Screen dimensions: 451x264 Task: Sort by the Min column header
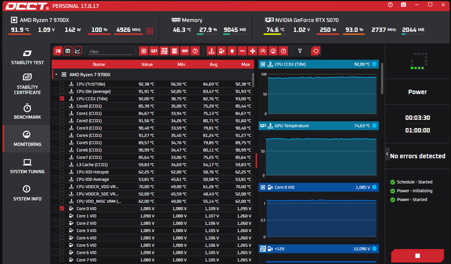(181, 64)
